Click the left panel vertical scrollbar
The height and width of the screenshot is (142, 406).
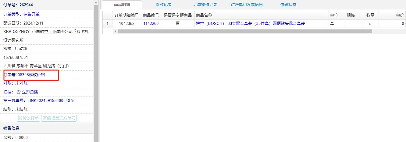pyautogui.click(x=96, y=73)
